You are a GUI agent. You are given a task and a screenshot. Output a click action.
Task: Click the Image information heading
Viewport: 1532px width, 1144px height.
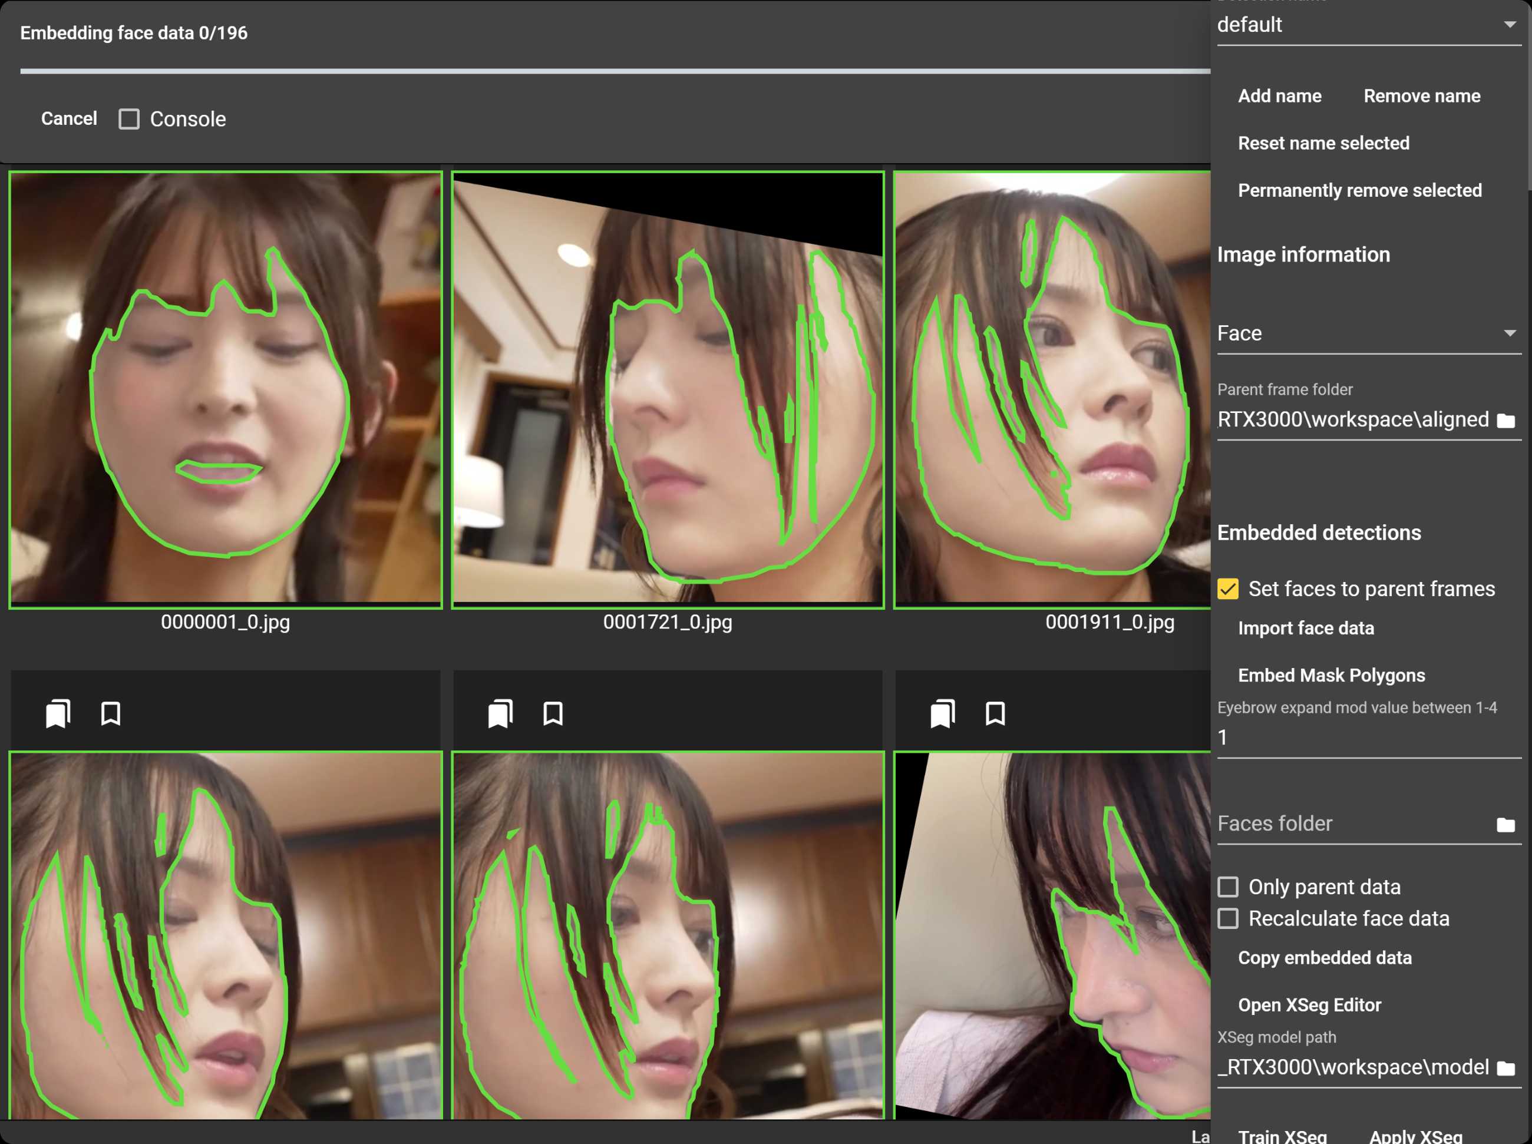point(1303,255)
